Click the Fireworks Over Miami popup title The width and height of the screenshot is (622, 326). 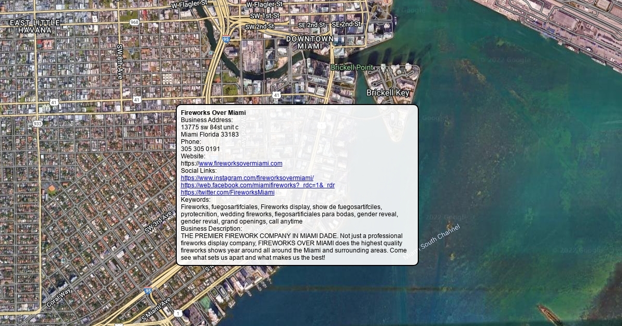pyautogui.click(x=213, y=113)
